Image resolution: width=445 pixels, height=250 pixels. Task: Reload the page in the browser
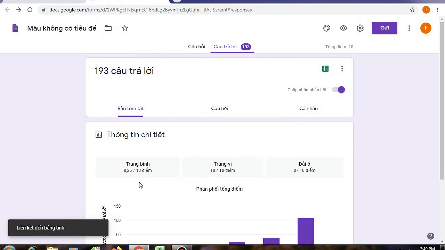coord(30,10)
